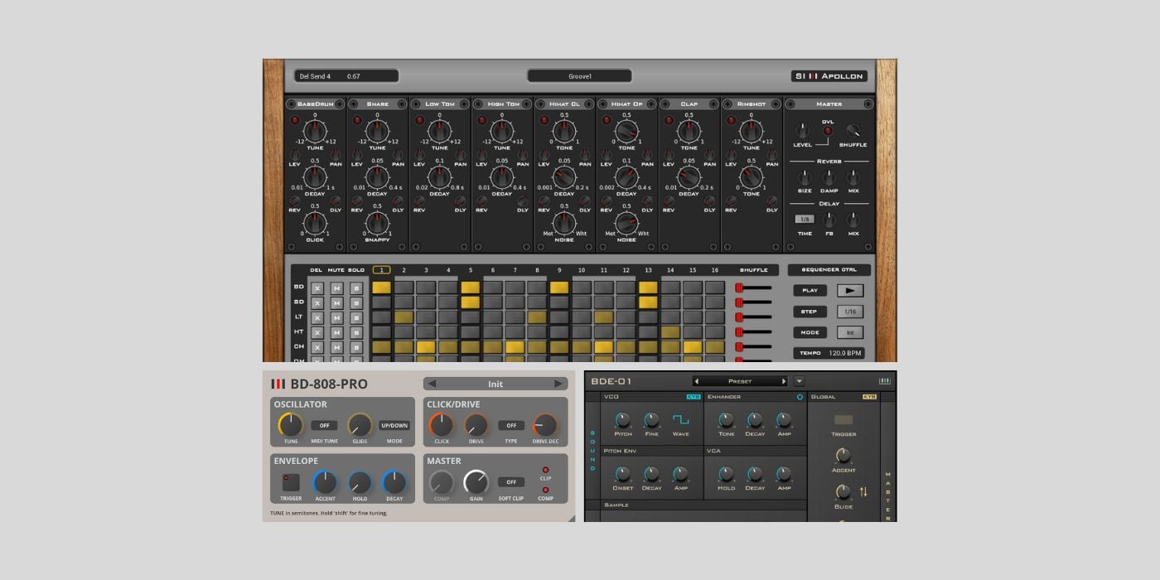Toggle the Enhancer power button in BDE-01

coord(798,397)
